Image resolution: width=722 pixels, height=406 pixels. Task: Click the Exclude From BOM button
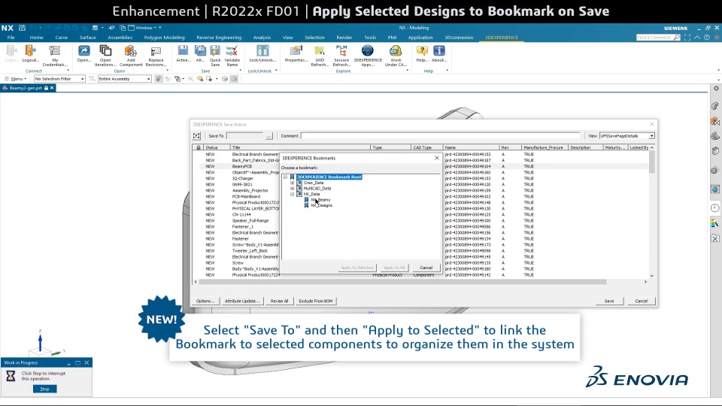click(x=315, y=301)
